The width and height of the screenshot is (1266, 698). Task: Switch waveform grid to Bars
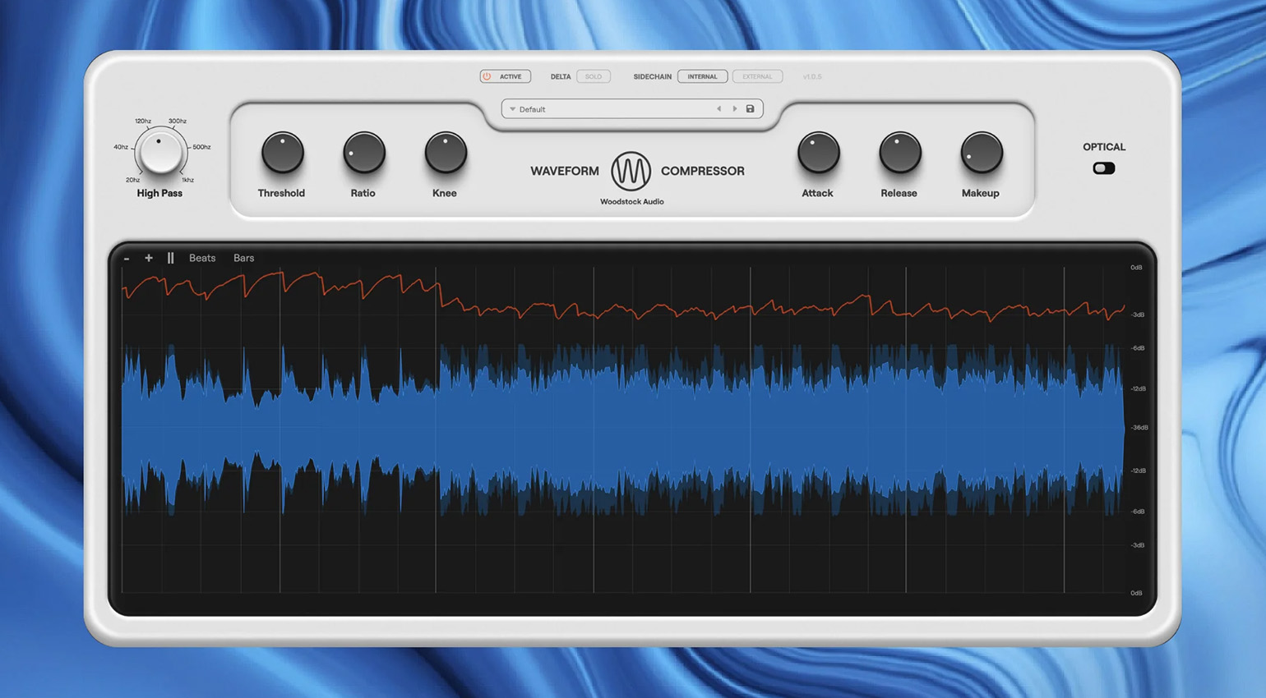point(243,258)
